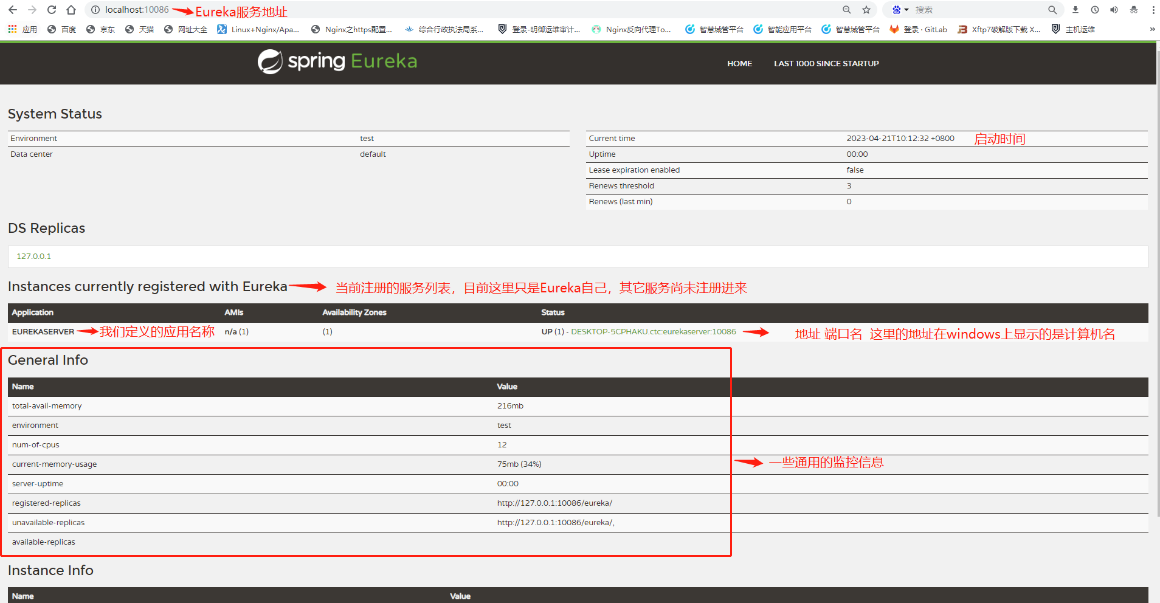Open the Linux+Nginx/Apa... bookmark
Viewport: 1160px width, 603px height.
pyautogui.click(x=258, y=29)
